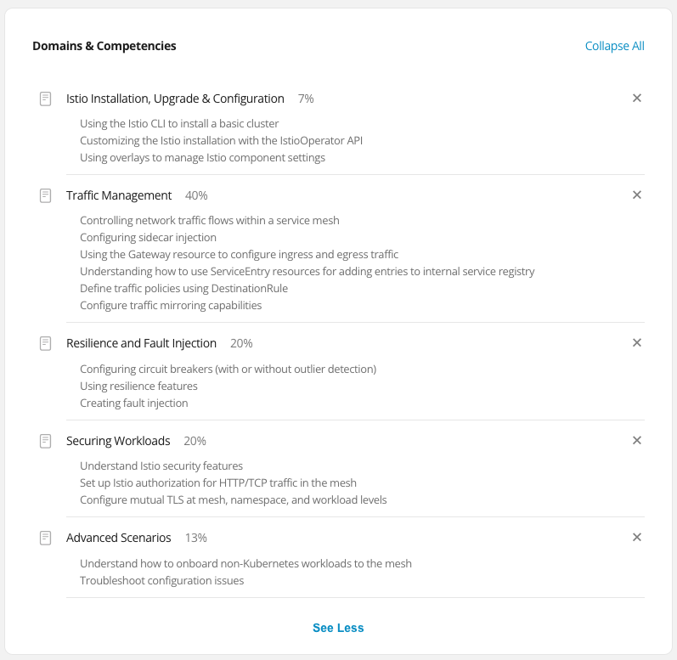Collapse Advanced Scenarios using the X icon
Screen dimensions: 677x660
coord(637,537)
